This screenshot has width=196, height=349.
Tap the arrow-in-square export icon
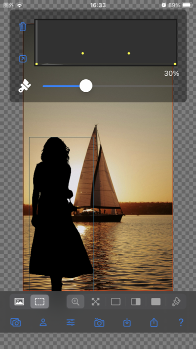point(23,59)
